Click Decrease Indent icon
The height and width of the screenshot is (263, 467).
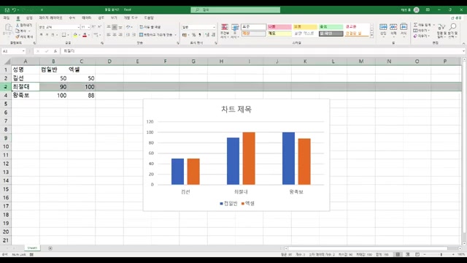click(x=128, y=35)
